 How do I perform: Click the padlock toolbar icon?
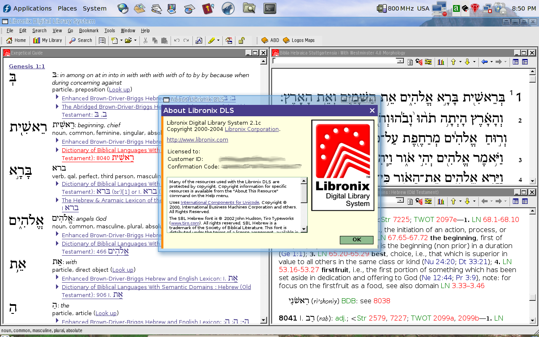pyautogui.click(x=242, y=40)
